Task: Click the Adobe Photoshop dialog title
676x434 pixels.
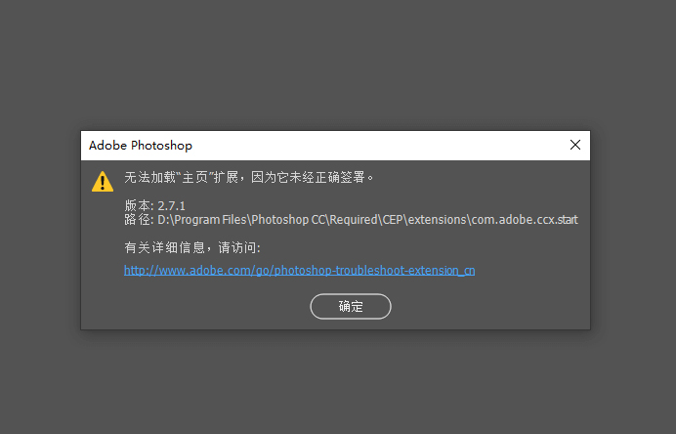Action: (x=141, y=146)
